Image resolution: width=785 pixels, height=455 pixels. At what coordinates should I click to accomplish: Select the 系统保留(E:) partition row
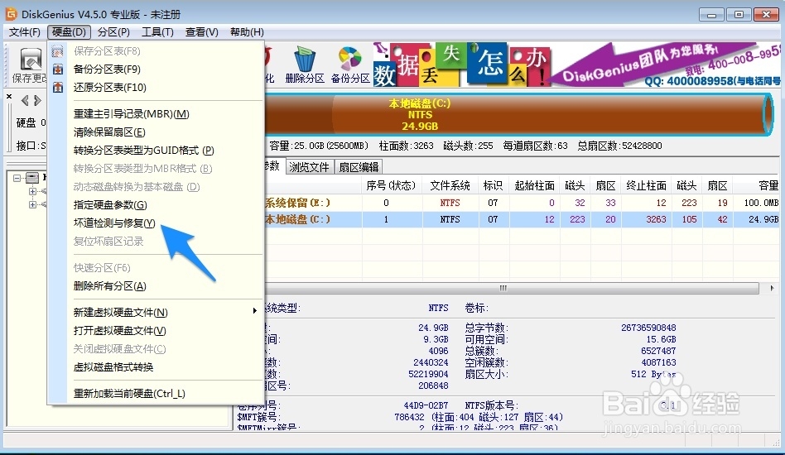click(521, 203)
